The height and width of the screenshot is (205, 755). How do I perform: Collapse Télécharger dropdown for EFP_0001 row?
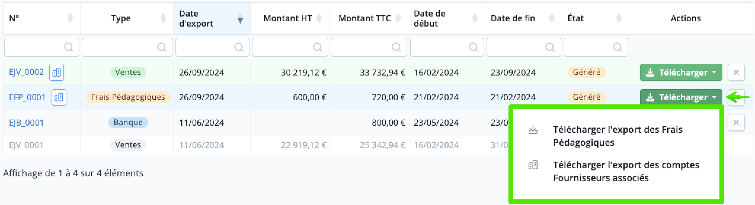tap(681, 97)
